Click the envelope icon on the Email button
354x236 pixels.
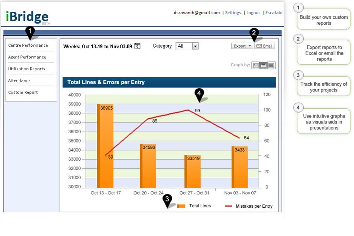click(x=258, y=46)
